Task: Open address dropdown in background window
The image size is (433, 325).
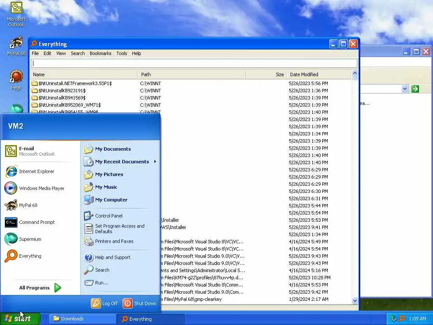Action: click(405, 89)
